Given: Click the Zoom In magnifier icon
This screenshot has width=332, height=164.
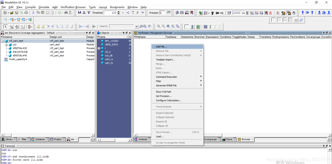Looking at the screenshot, I should pyautogui.click(x=158, y=26).
